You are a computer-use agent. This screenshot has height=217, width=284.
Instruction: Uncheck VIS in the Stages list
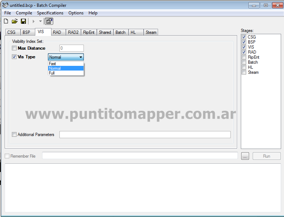244,47
